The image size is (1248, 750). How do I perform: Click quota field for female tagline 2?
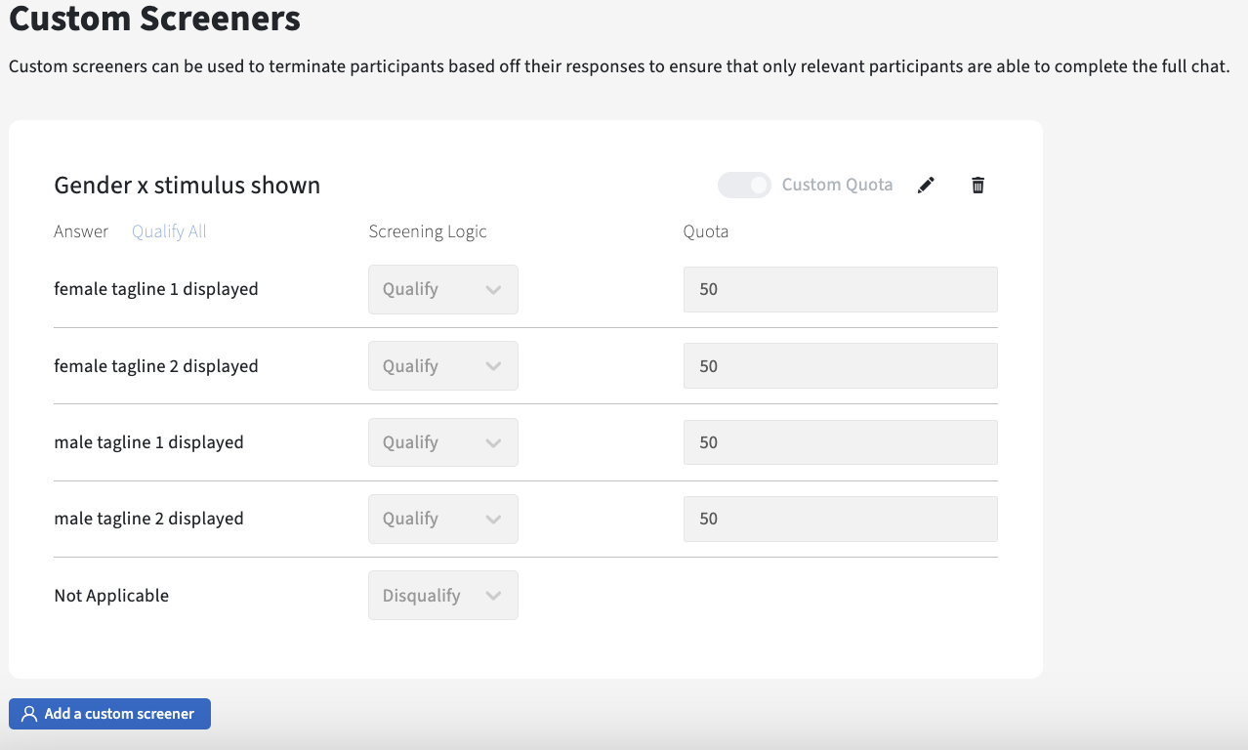tap(840, 366)
